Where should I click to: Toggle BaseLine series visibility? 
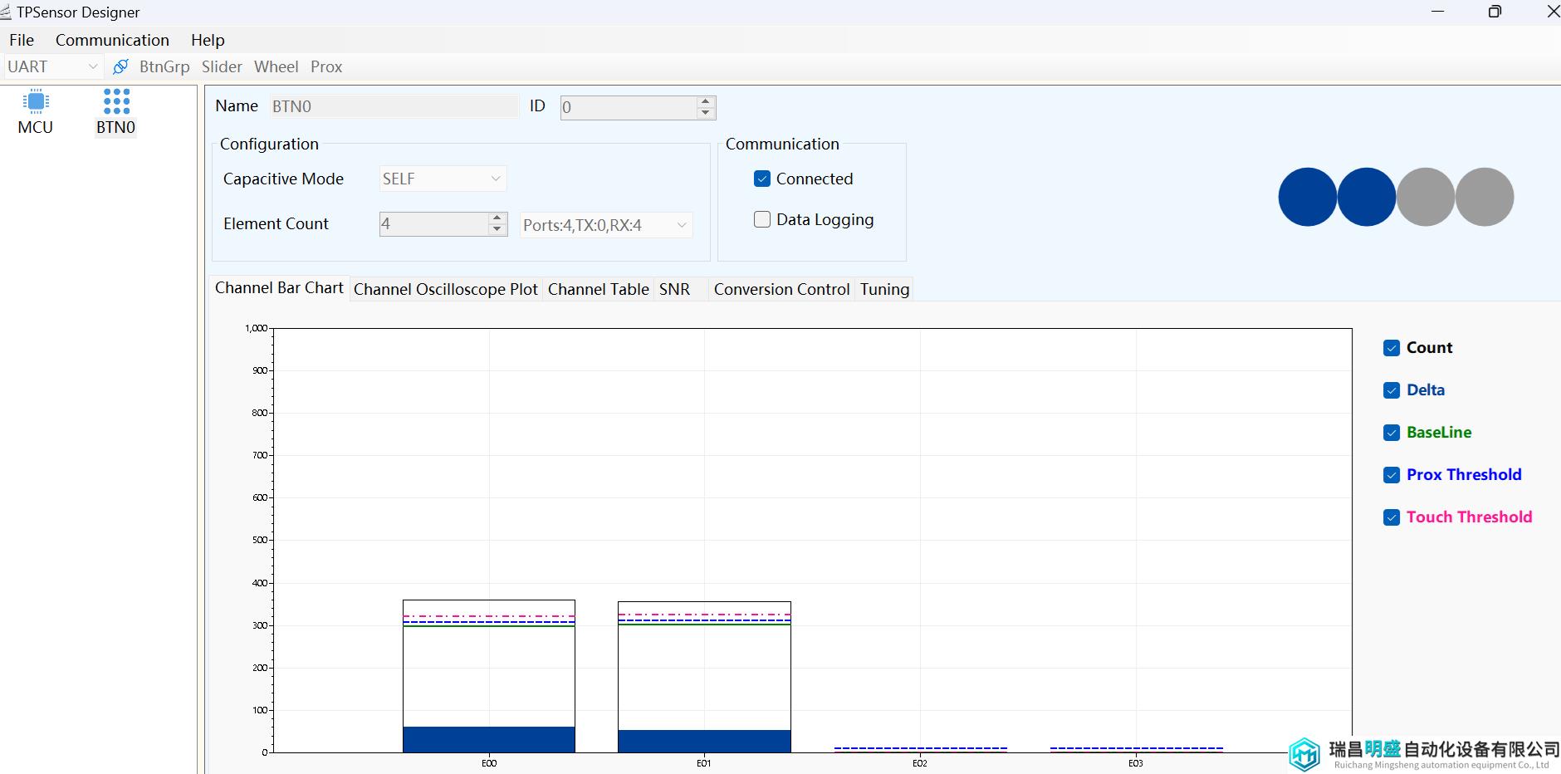click(x=1392, y=433)
